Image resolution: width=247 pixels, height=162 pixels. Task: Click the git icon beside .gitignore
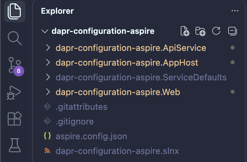(x=47, y=121)
